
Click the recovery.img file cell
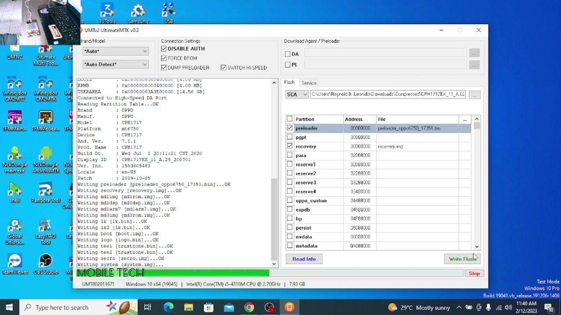pyautogui.click(x=418, y=147)
